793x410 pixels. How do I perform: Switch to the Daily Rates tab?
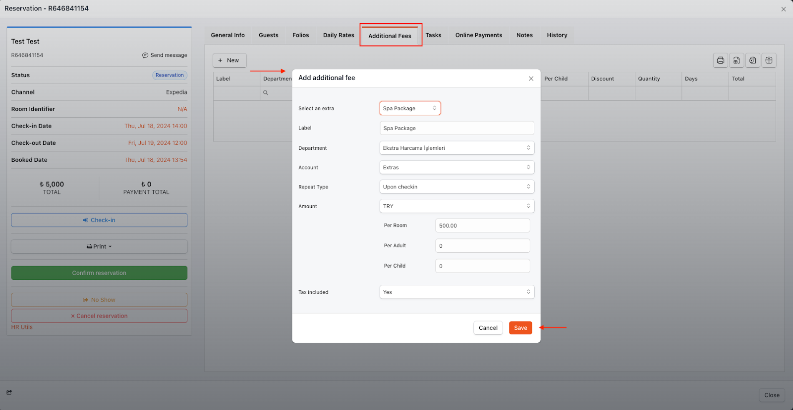click(339, 35)
